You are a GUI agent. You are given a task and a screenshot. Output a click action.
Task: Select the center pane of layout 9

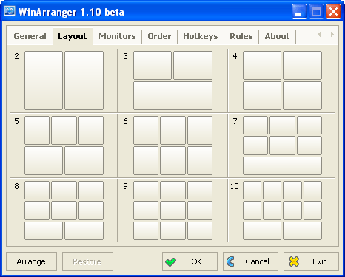(172, 211)
